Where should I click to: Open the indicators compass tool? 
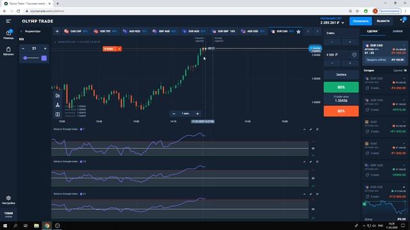click(58, 105)
